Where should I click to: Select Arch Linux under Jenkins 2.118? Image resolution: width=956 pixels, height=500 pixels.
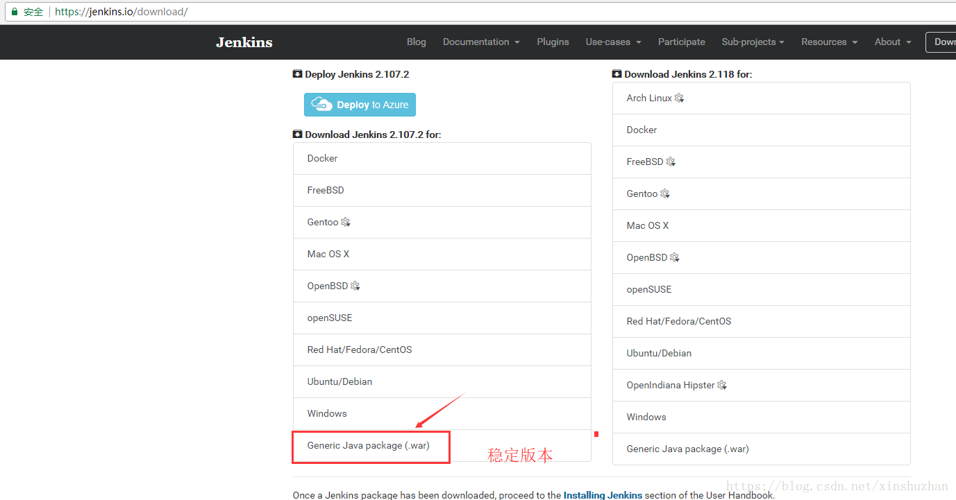coord(762,98)
